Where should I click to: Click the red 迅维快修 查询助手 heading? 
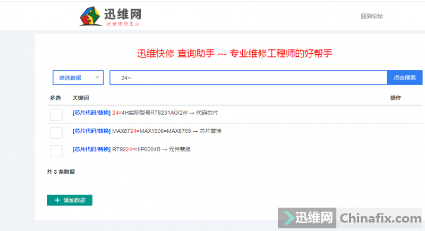pos(235,53)
